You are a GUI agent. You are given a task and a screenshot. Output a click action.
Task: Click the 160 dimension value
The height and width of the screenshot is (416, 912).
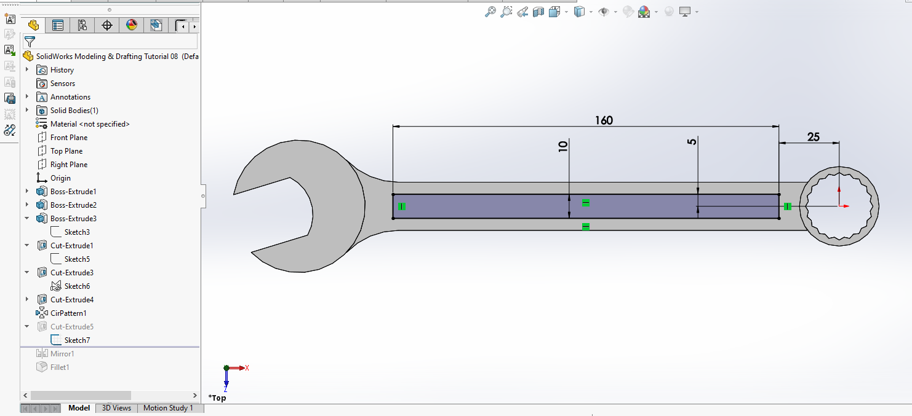[x=604, y=120]
